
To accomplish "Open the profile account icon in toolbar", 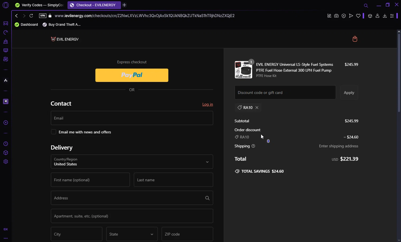I will [x=377, y=16].
